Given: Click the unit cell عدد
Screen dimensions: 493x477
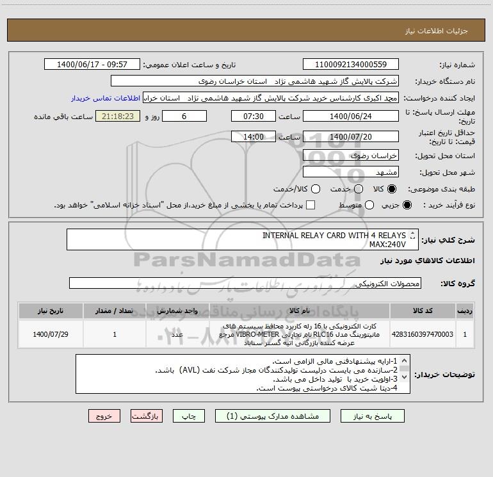Looking at the screenshot, I should pyautogui.click(x=177, y=334).
